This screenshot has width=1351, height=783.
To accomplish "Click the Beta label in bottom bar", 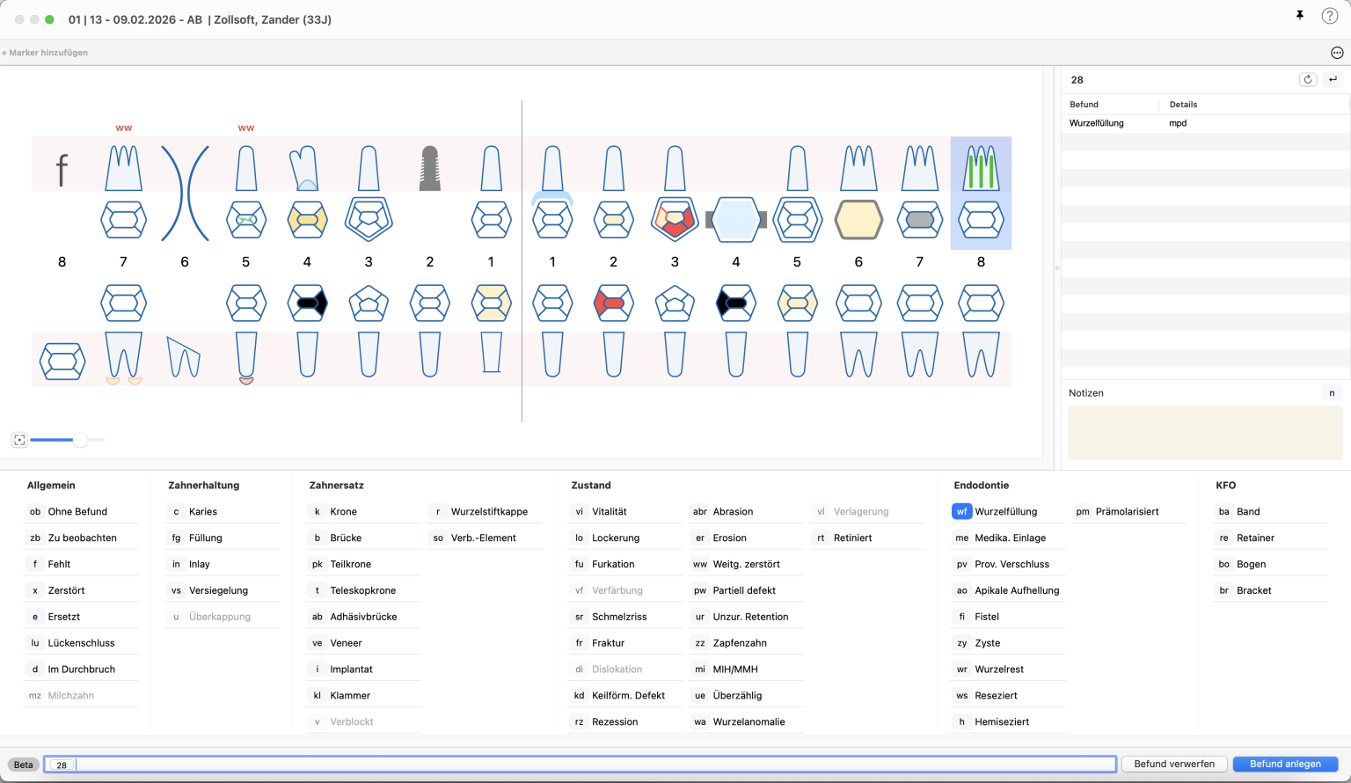I will tap(24, 765).
